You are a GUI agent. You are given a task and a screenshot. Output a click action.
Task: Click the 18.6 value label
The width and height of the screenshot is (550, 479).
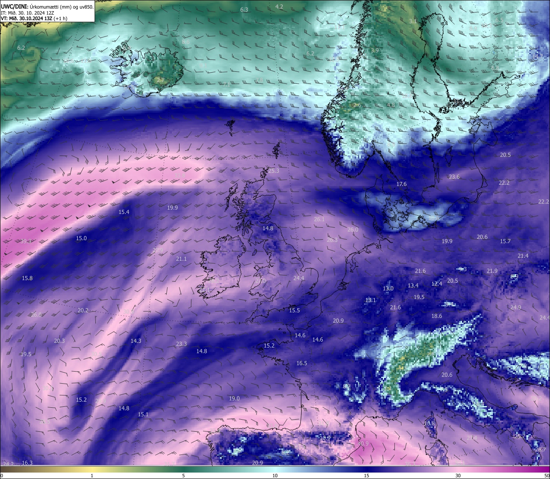point(437,316)
